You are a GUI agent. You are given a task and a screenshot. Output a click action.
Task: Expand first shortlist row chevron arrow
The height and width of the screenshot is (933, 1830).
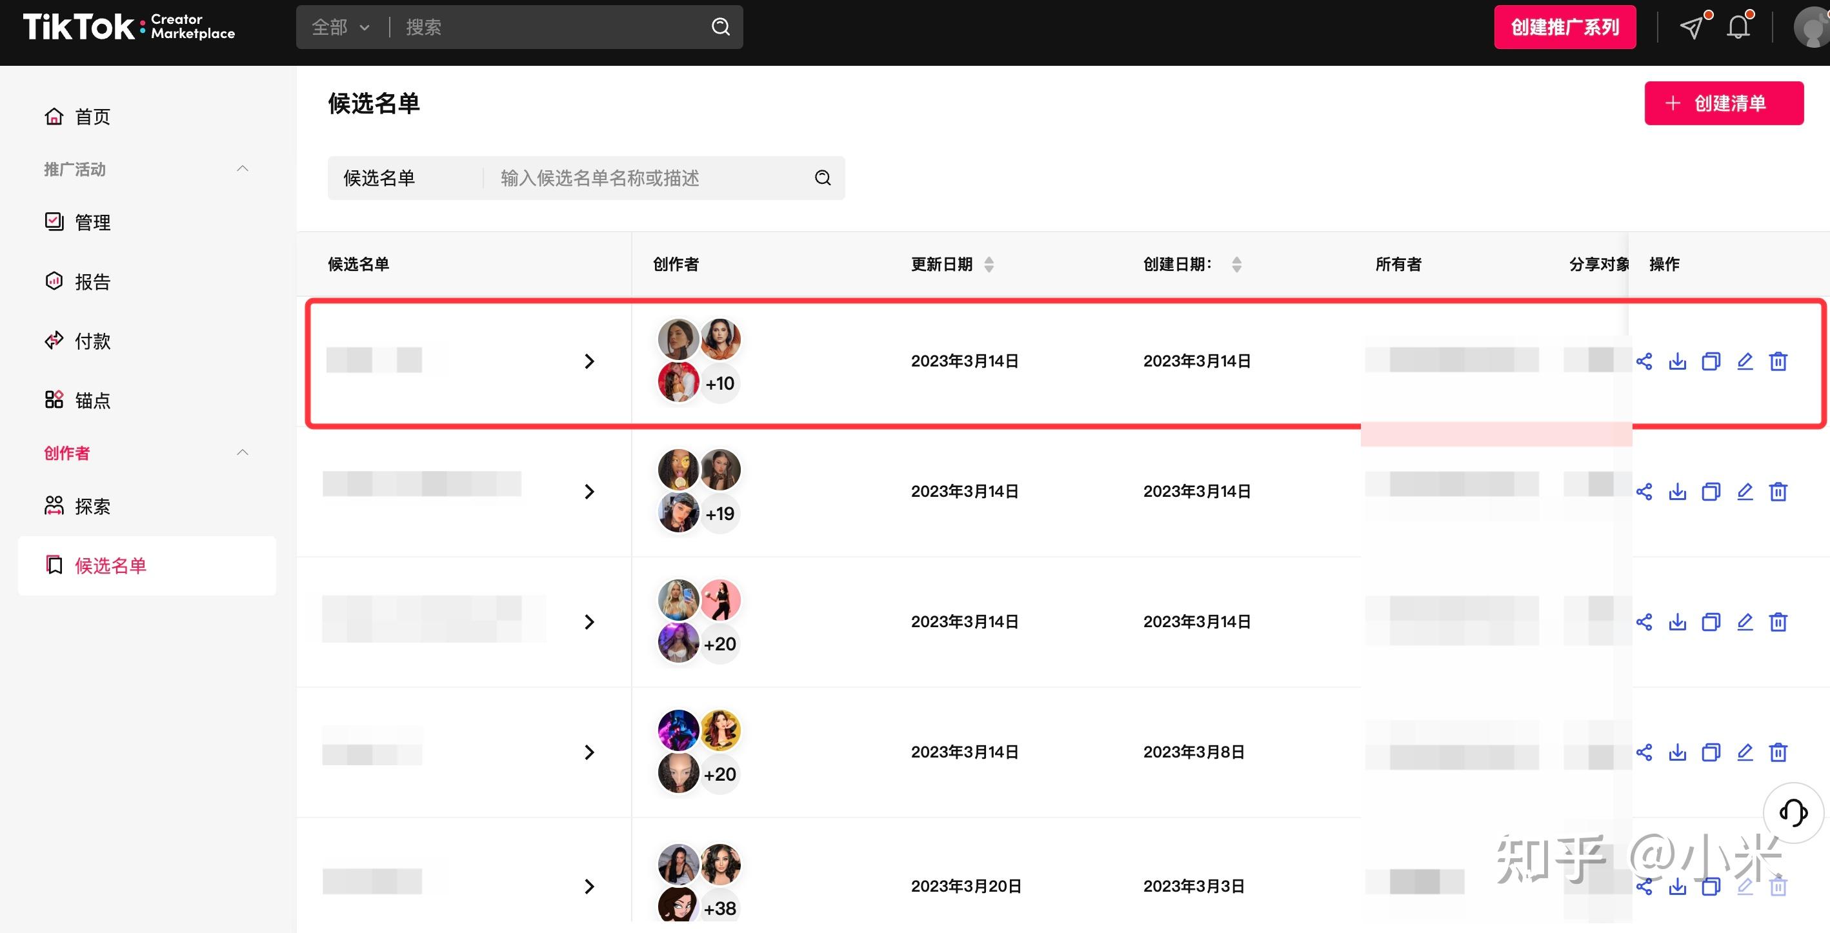(x=589, y=361)
